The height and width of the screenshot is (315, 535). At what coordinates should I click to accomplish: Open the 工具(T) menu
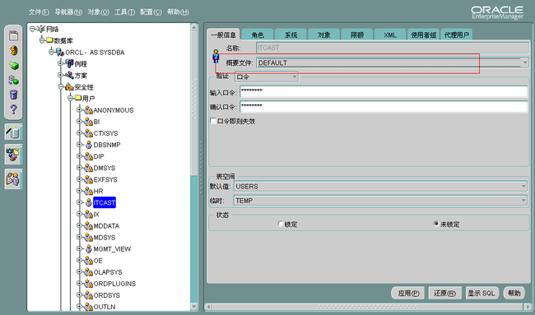pyautogui.click(x=124, y=12)
